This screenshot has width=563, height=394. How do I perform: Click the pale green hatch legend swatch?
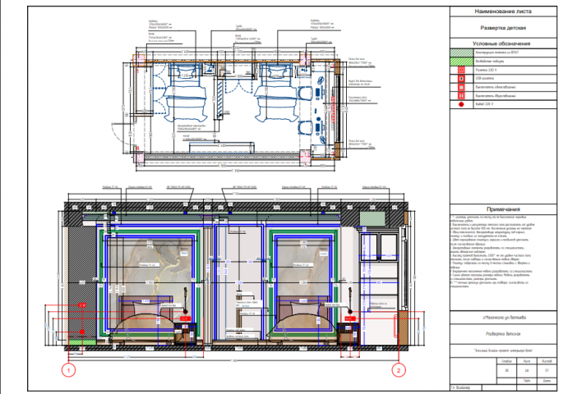(461, 53)
